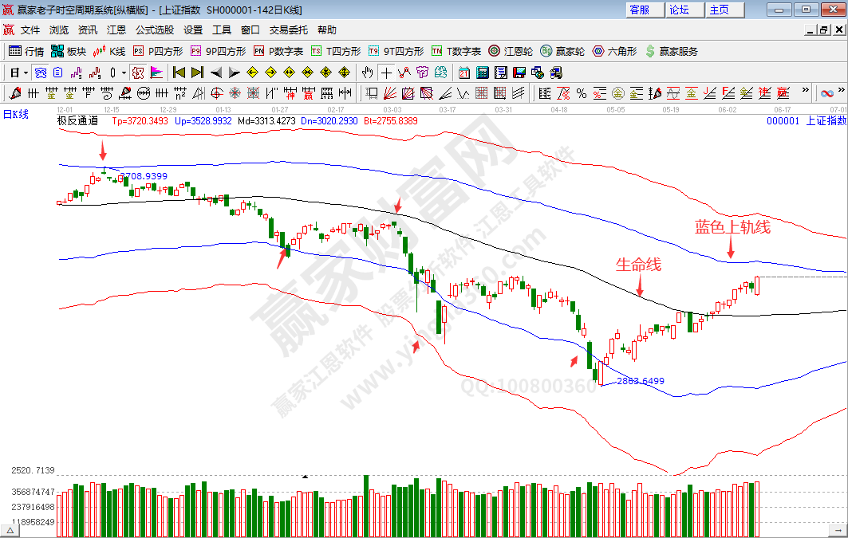The width and height of the screenshot is (848, 538).
Task: Open the 日 period dropdown arrow
Action: (x=26, y=73)
